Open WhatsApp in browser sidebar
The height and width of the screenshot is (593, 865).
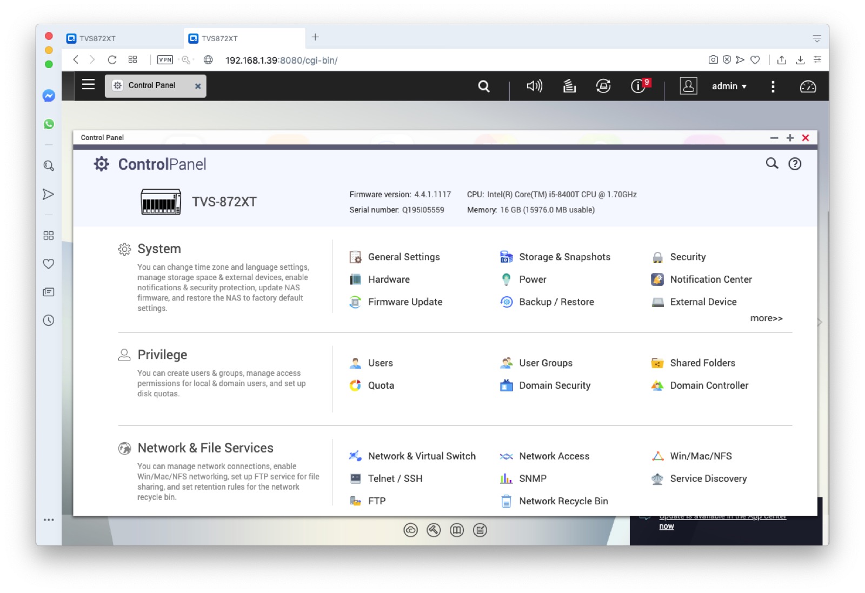click(49, 124)
